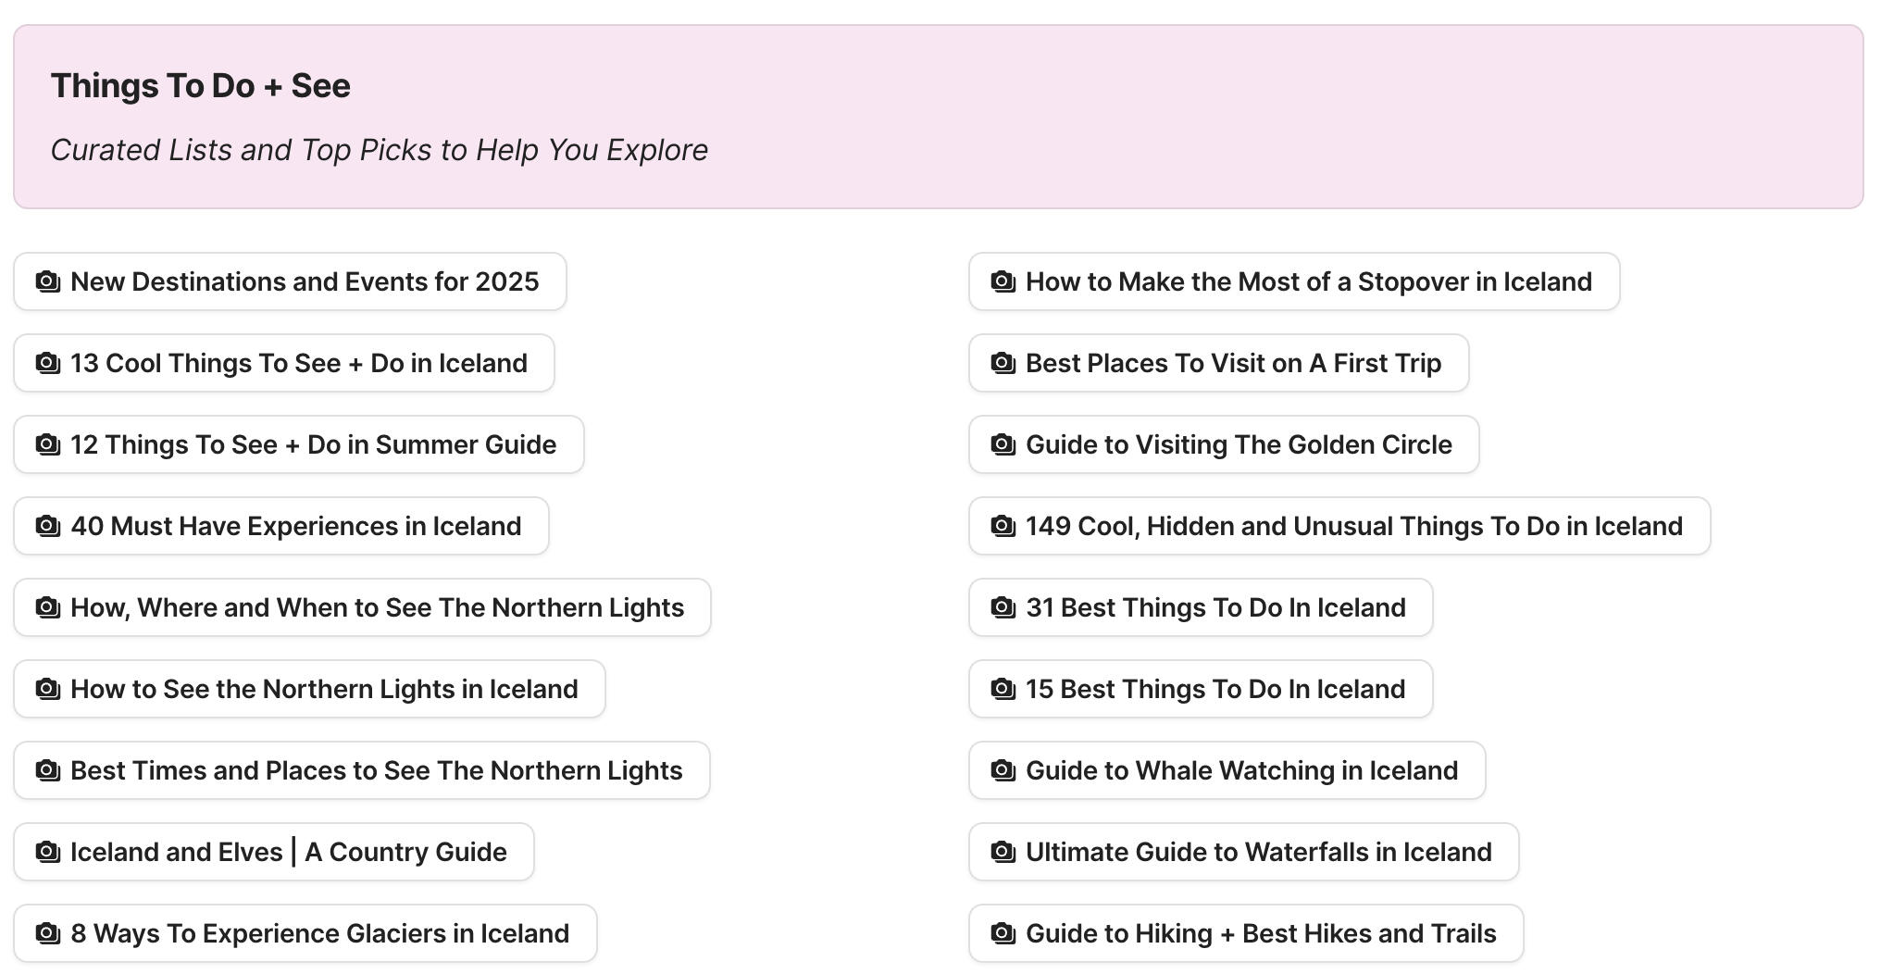This screenshot has height=974, width=1881.
Task: Open How, Where and When to See The Northern Lights
Action: coord(361,607)
